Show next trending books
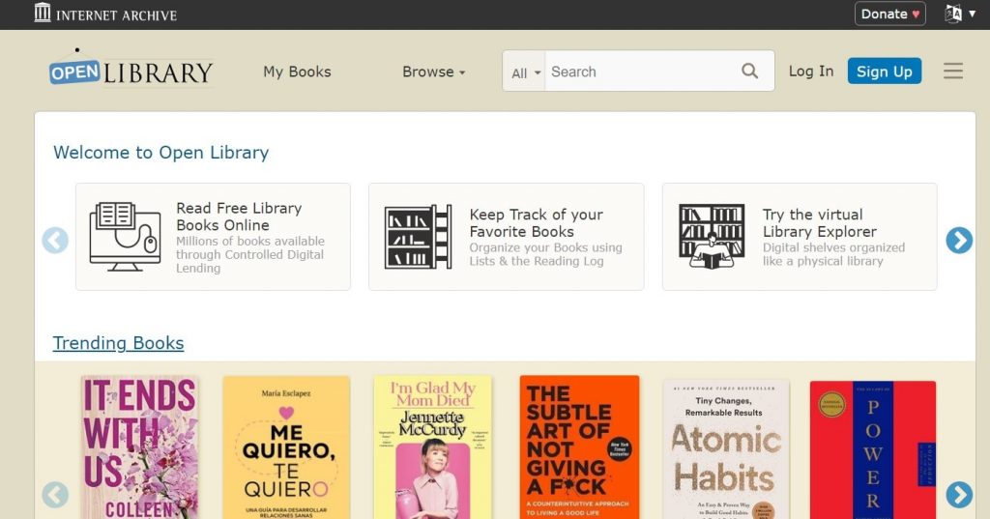Screen dimensions: 990x519 tap(958, 495)
